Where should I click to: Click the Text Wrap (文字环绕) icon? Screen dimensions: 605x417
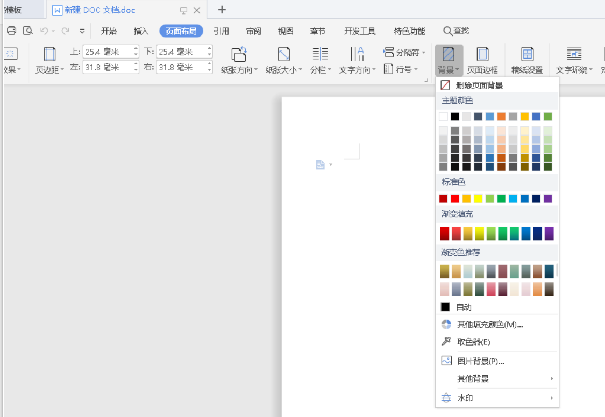coord(574,54)
